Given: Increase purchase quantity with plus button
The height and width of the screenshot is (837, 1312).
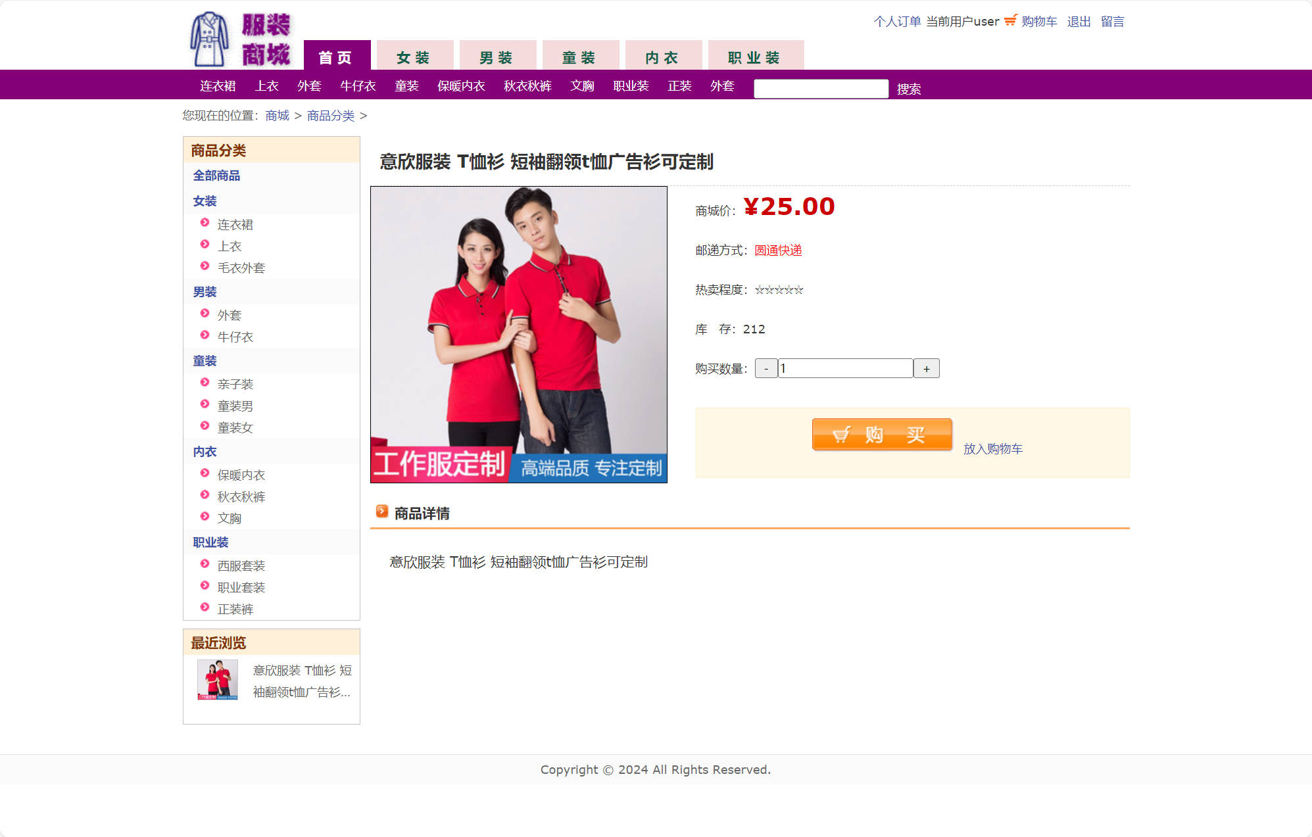Looking at the screenshot, I should coord(926,369).
